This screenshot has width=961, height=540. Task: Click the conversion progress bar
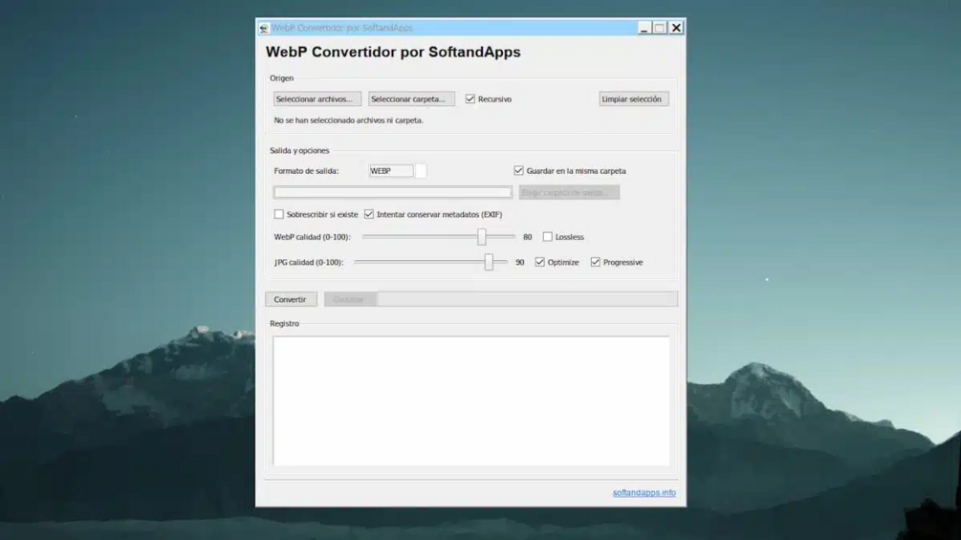[528, 299]
